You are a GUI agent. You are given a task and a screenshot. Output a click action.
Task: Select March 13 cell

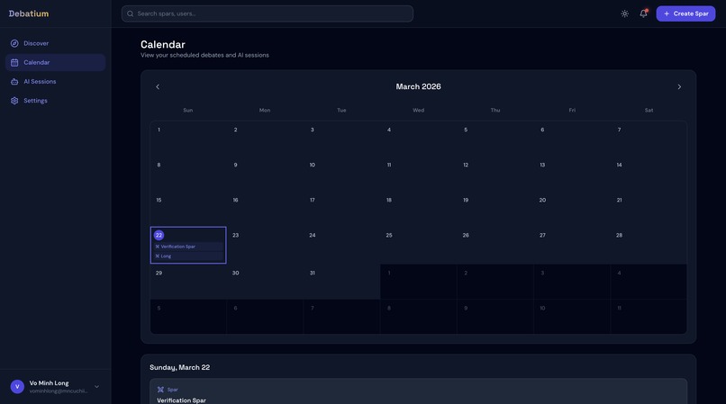572,174
